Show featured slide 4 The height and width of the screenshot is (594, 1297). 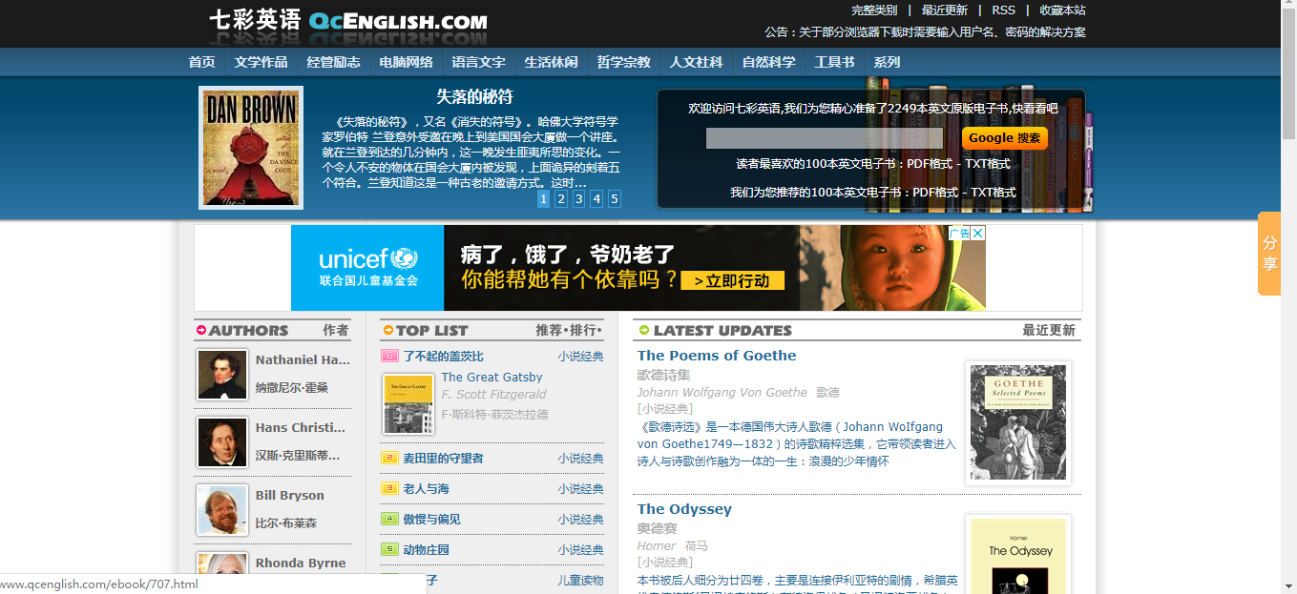tap(596, 198)
